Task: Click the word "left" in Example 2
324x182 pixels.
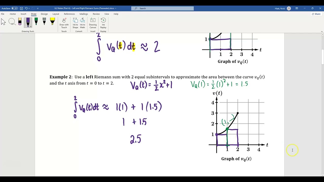Action: pyautogui.click(x=89, y=77)
